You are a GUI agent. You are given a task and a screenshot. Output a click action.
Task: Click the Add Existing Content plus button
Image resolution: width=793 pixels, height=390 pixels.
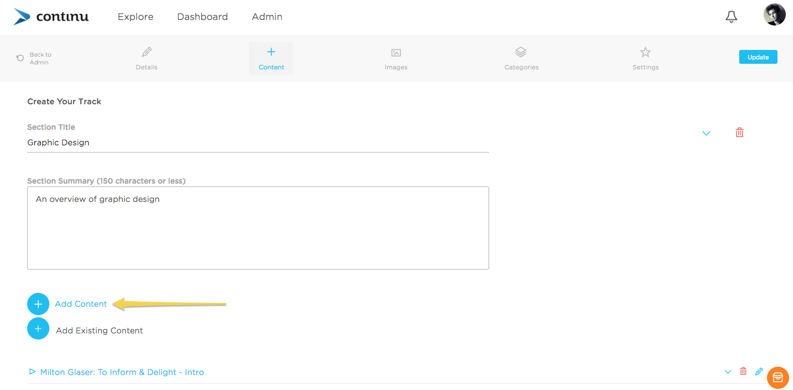pyautogui.click(x=38, y=328)
